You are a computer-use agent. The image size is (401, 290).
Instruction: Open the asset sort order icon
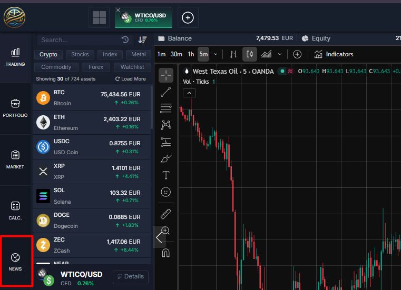tap(142, 39)
